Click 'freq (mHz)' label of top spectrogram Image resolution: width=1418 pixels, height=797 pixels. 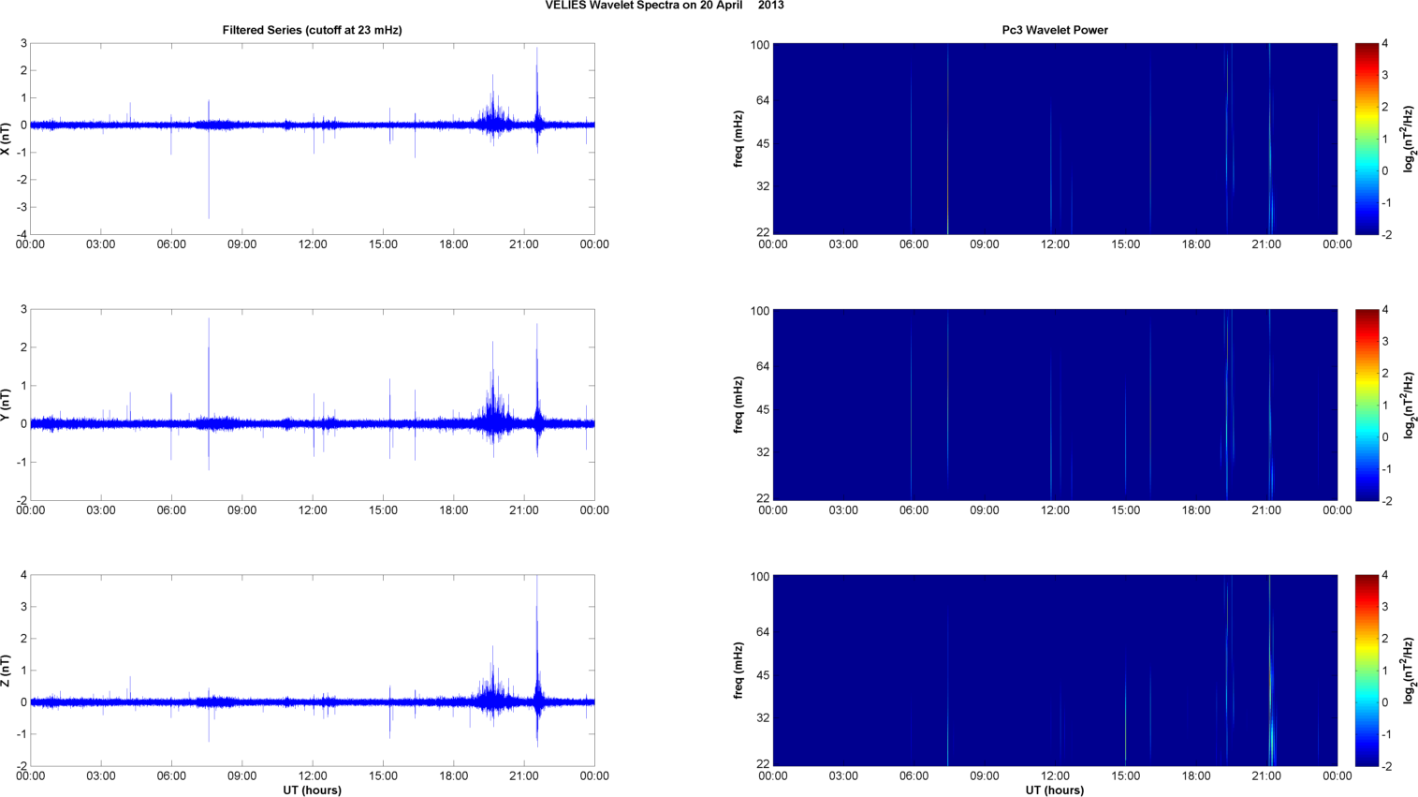coord(738,139)
